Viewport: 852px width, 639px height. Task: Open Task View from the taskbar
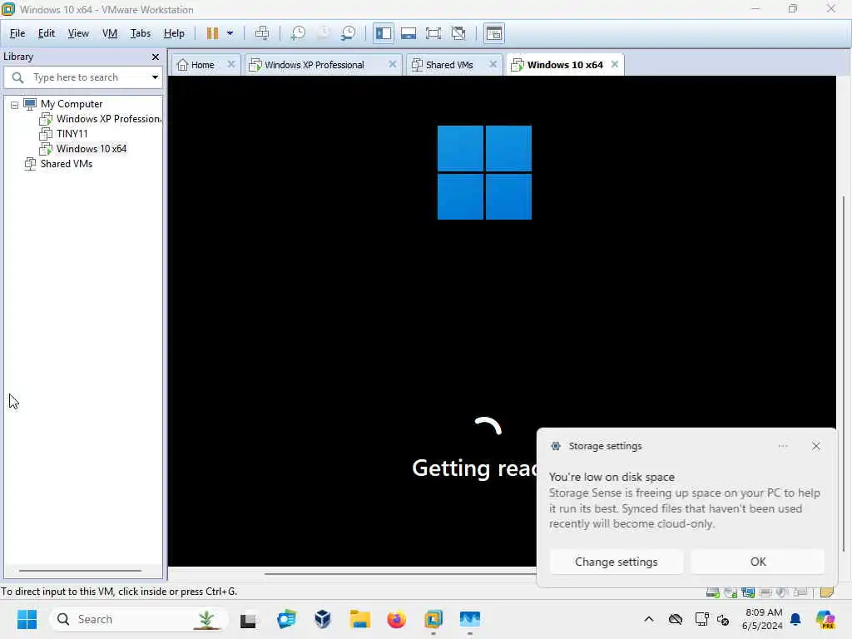(249, 619)
